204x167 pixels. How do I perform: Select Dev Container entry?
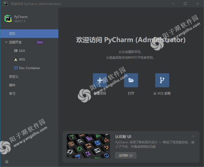click(x=29, y=68)
